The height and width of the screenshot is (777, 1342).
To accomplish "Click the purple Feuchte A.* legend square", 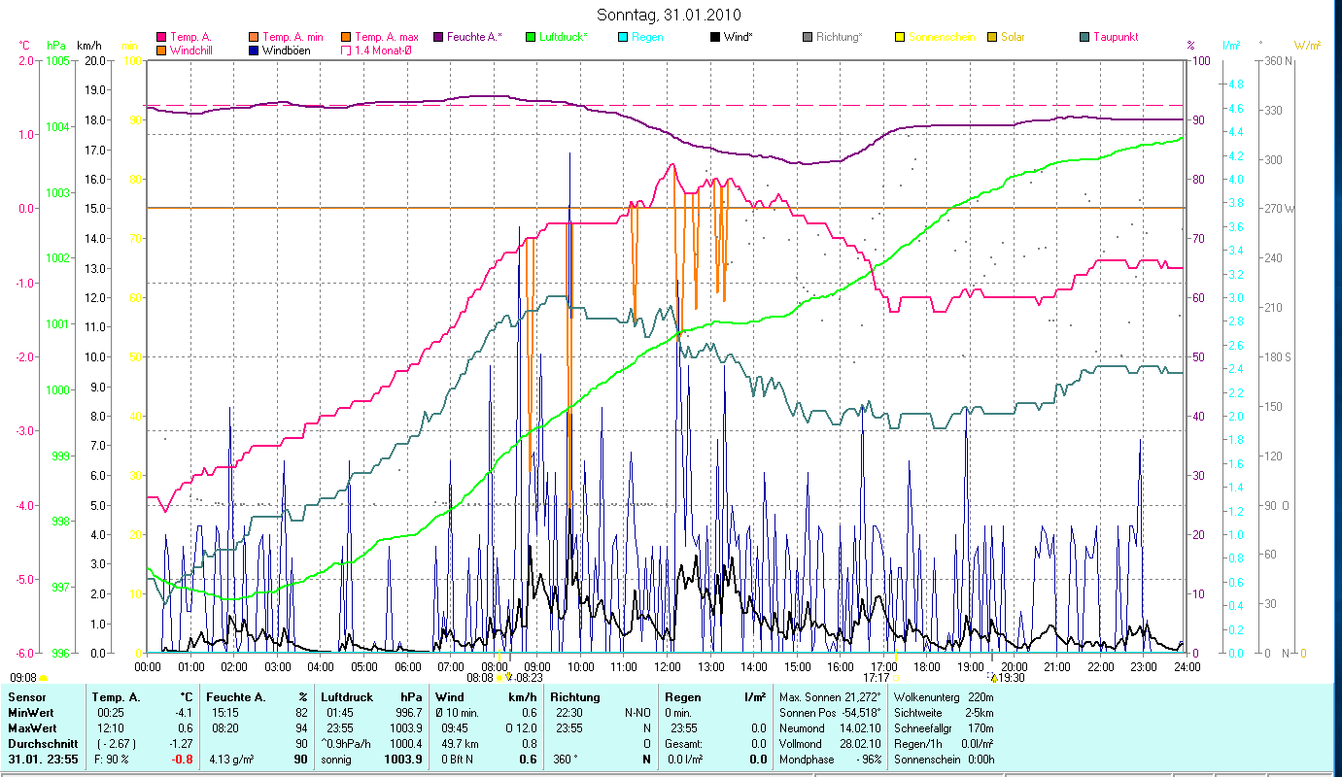I will tap(438, 37).
